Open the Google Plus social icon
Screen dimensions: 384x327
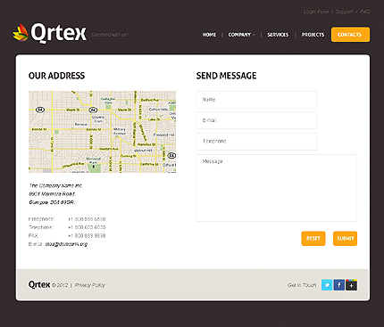(x=351, y=285)
